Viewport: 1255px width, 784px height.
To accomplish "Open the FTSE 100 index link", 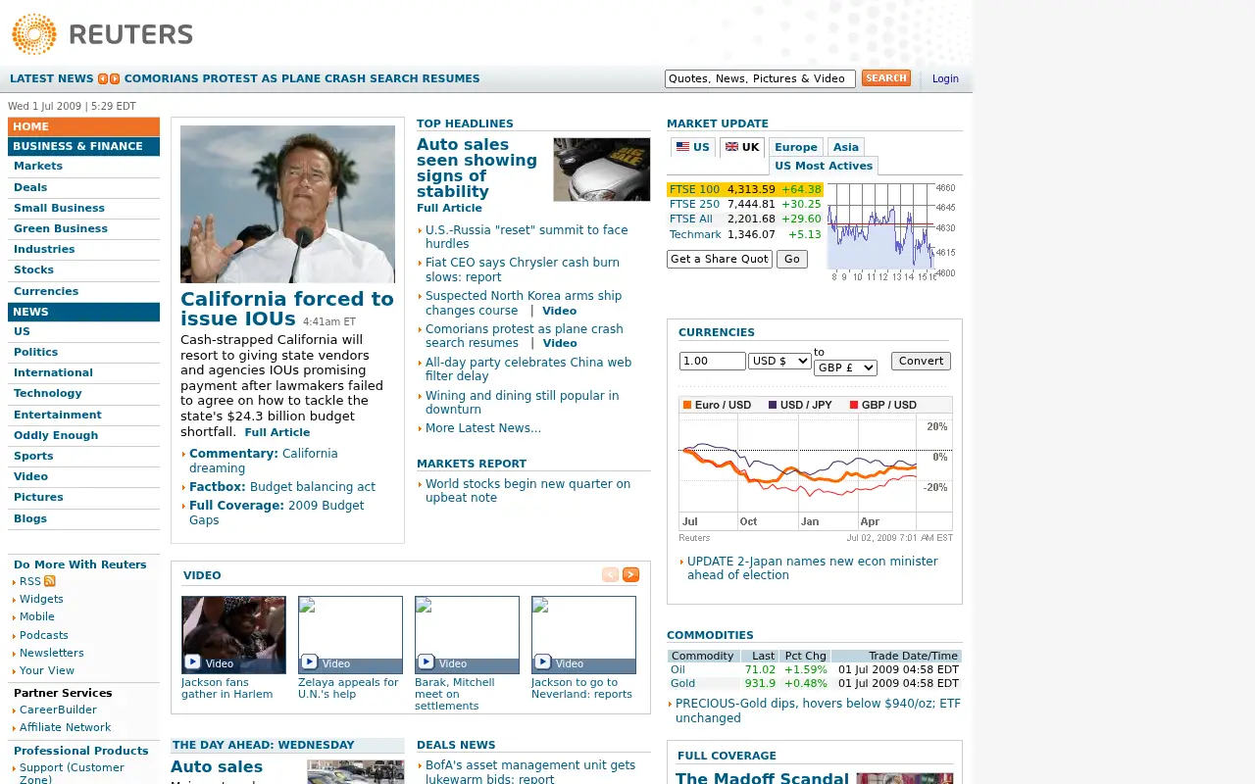I will point(694,189).
